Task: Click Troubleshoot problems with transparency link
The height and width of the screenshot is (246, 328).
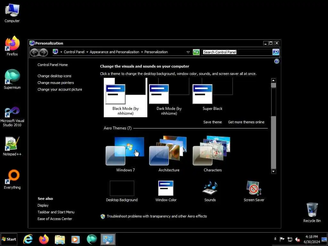Action: coord(157,216)
